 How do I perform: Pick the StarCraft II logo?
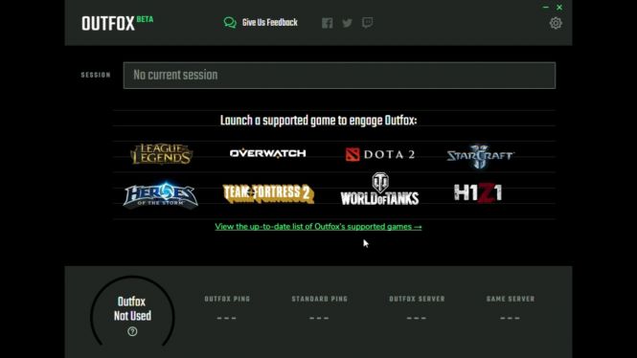tap(481, 156)
